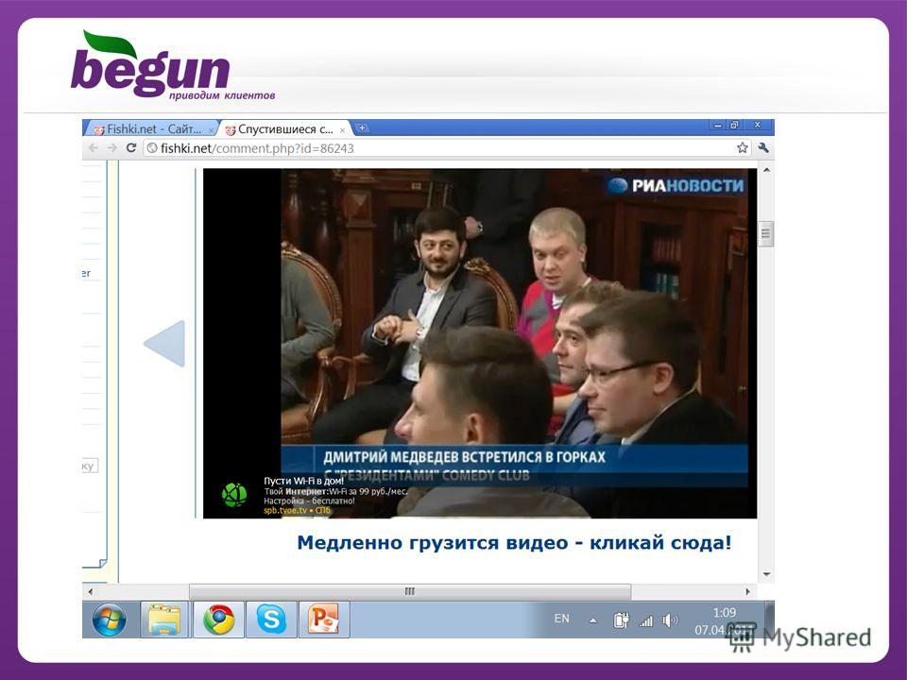Screen dimensions: 907x680
Task: Switch to Chrome on the taskbar
Action: coord(218,620)
